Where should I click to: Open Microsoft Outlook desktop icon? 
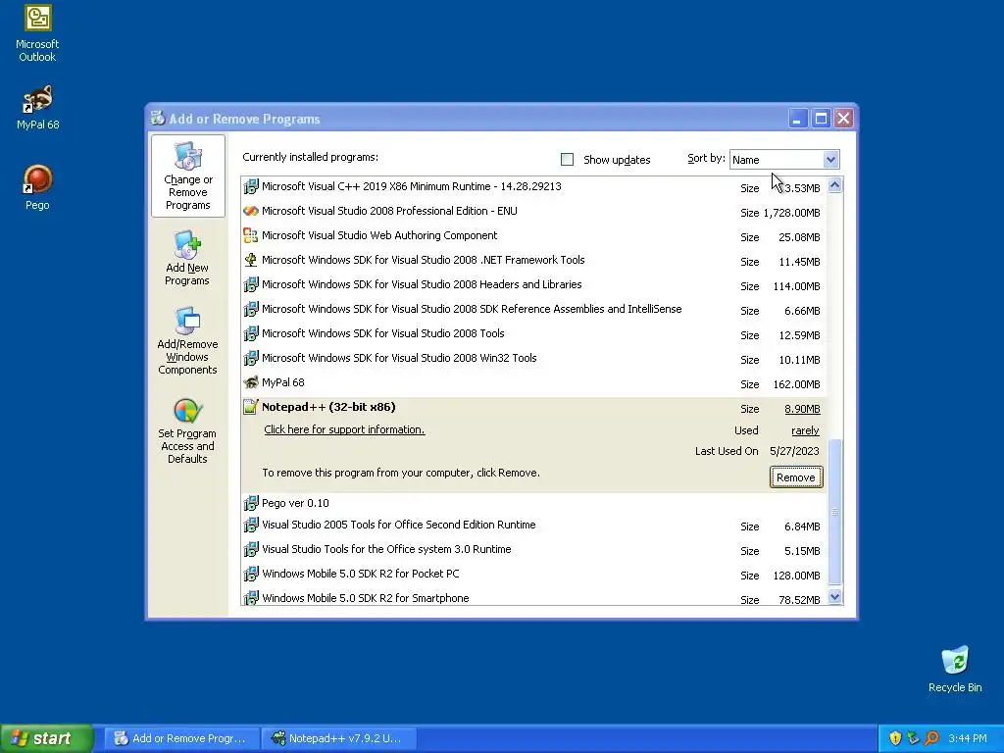click(37, 33)
